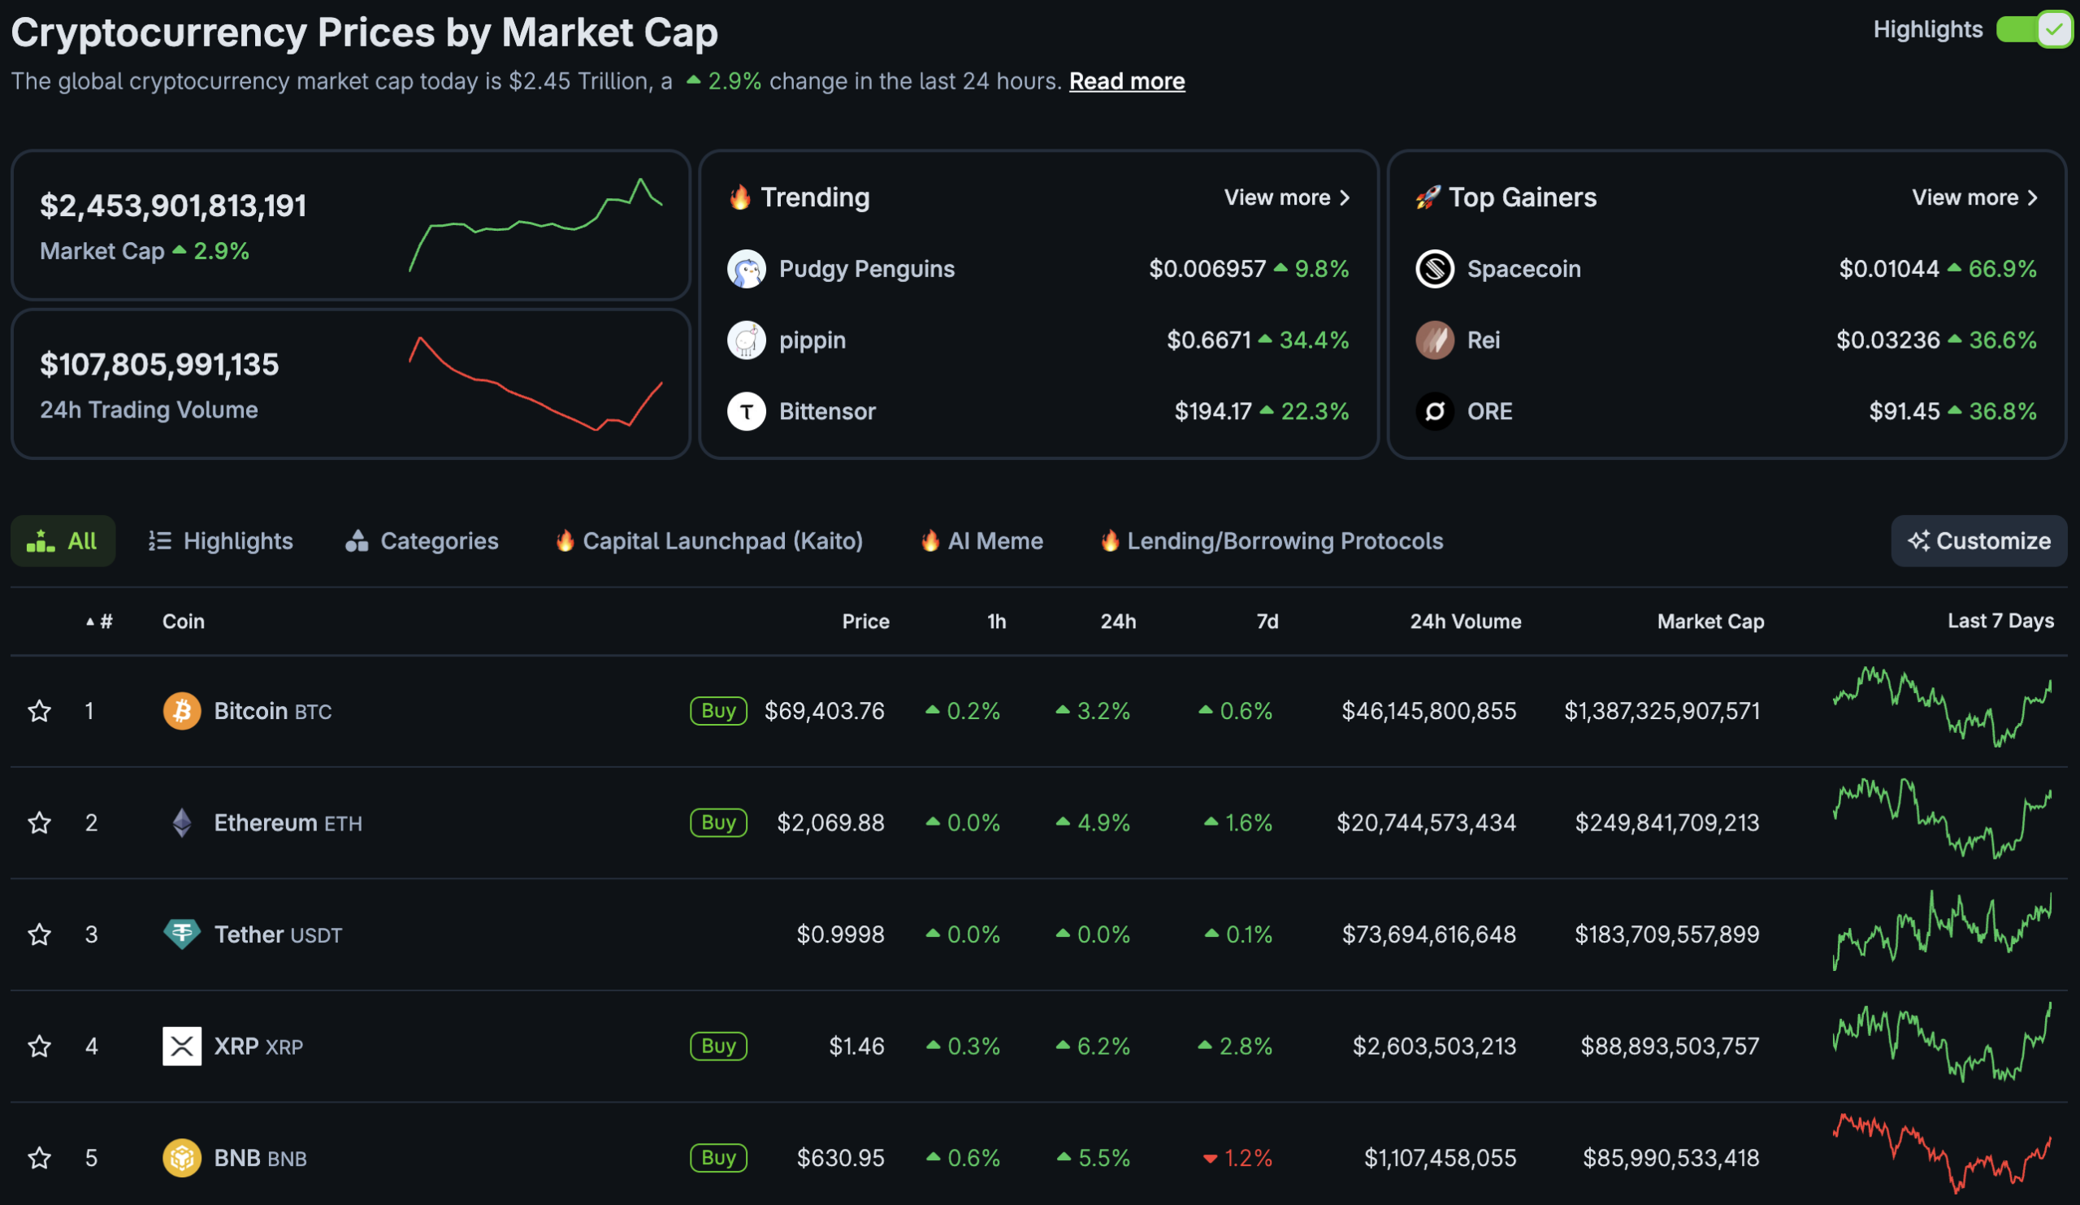This screenshot has width=2080, height=1205.
Task: Click BNB 7d change 1.2%
Action: click(1237, 1158)
